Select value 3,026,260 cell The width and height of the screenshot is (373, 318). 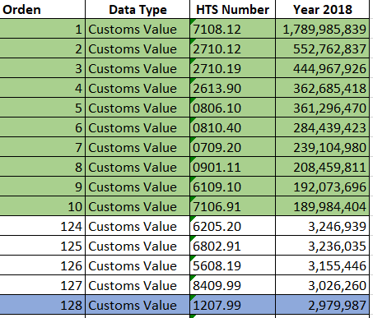(x=322, y=285)
